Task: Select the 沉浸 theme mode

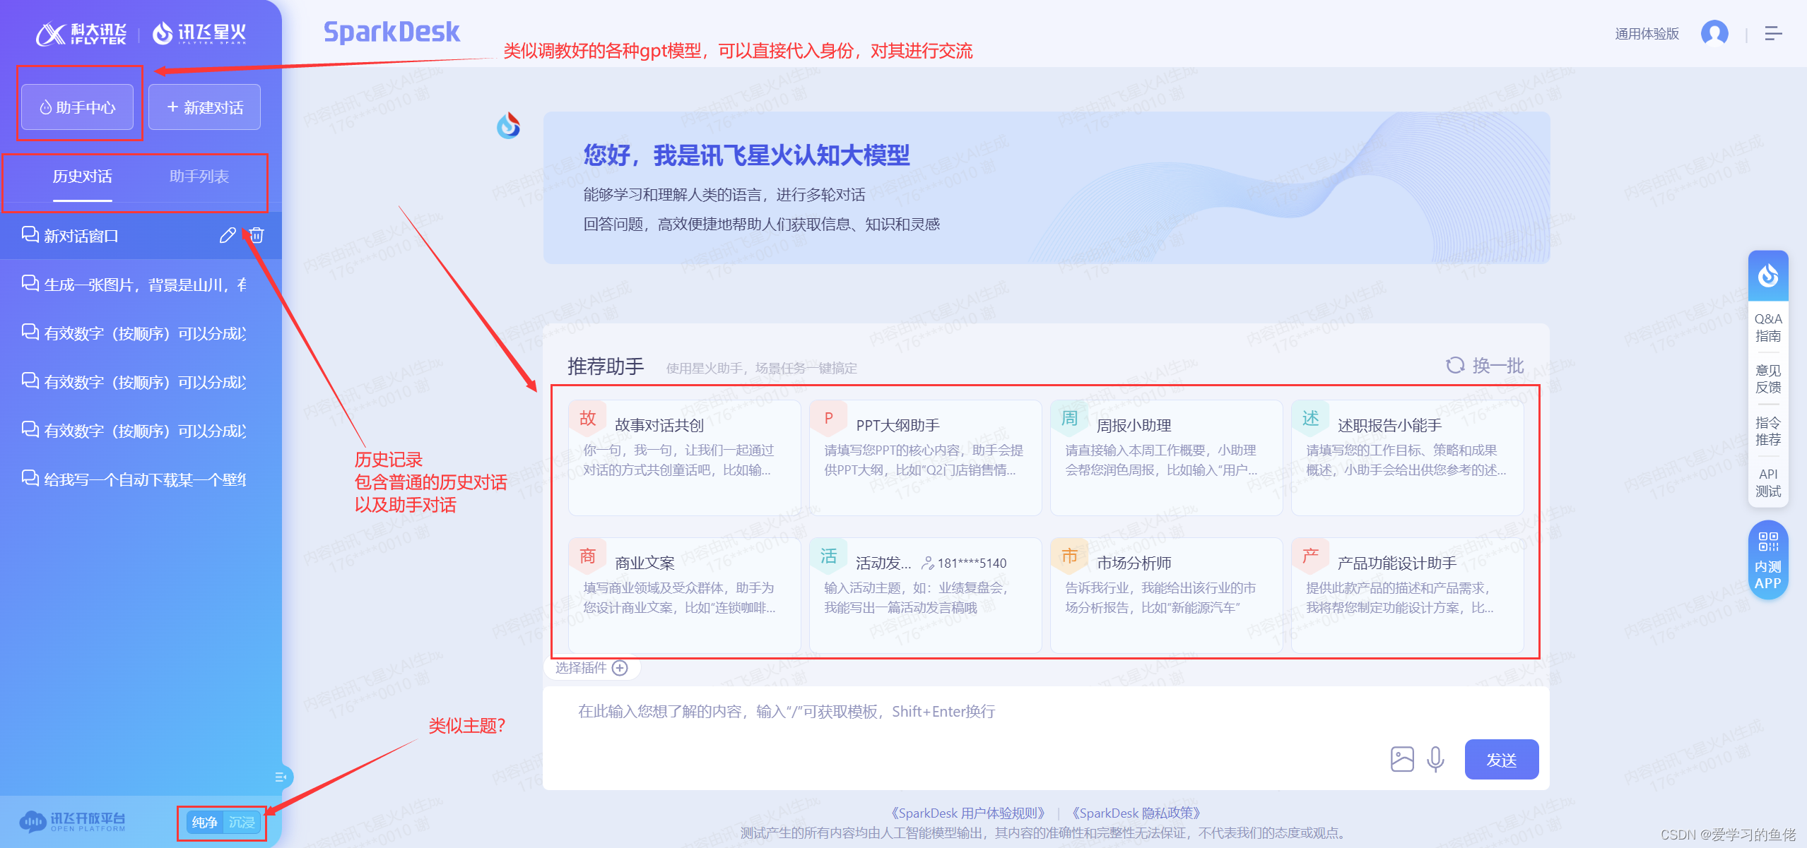Action: [242, 823]
